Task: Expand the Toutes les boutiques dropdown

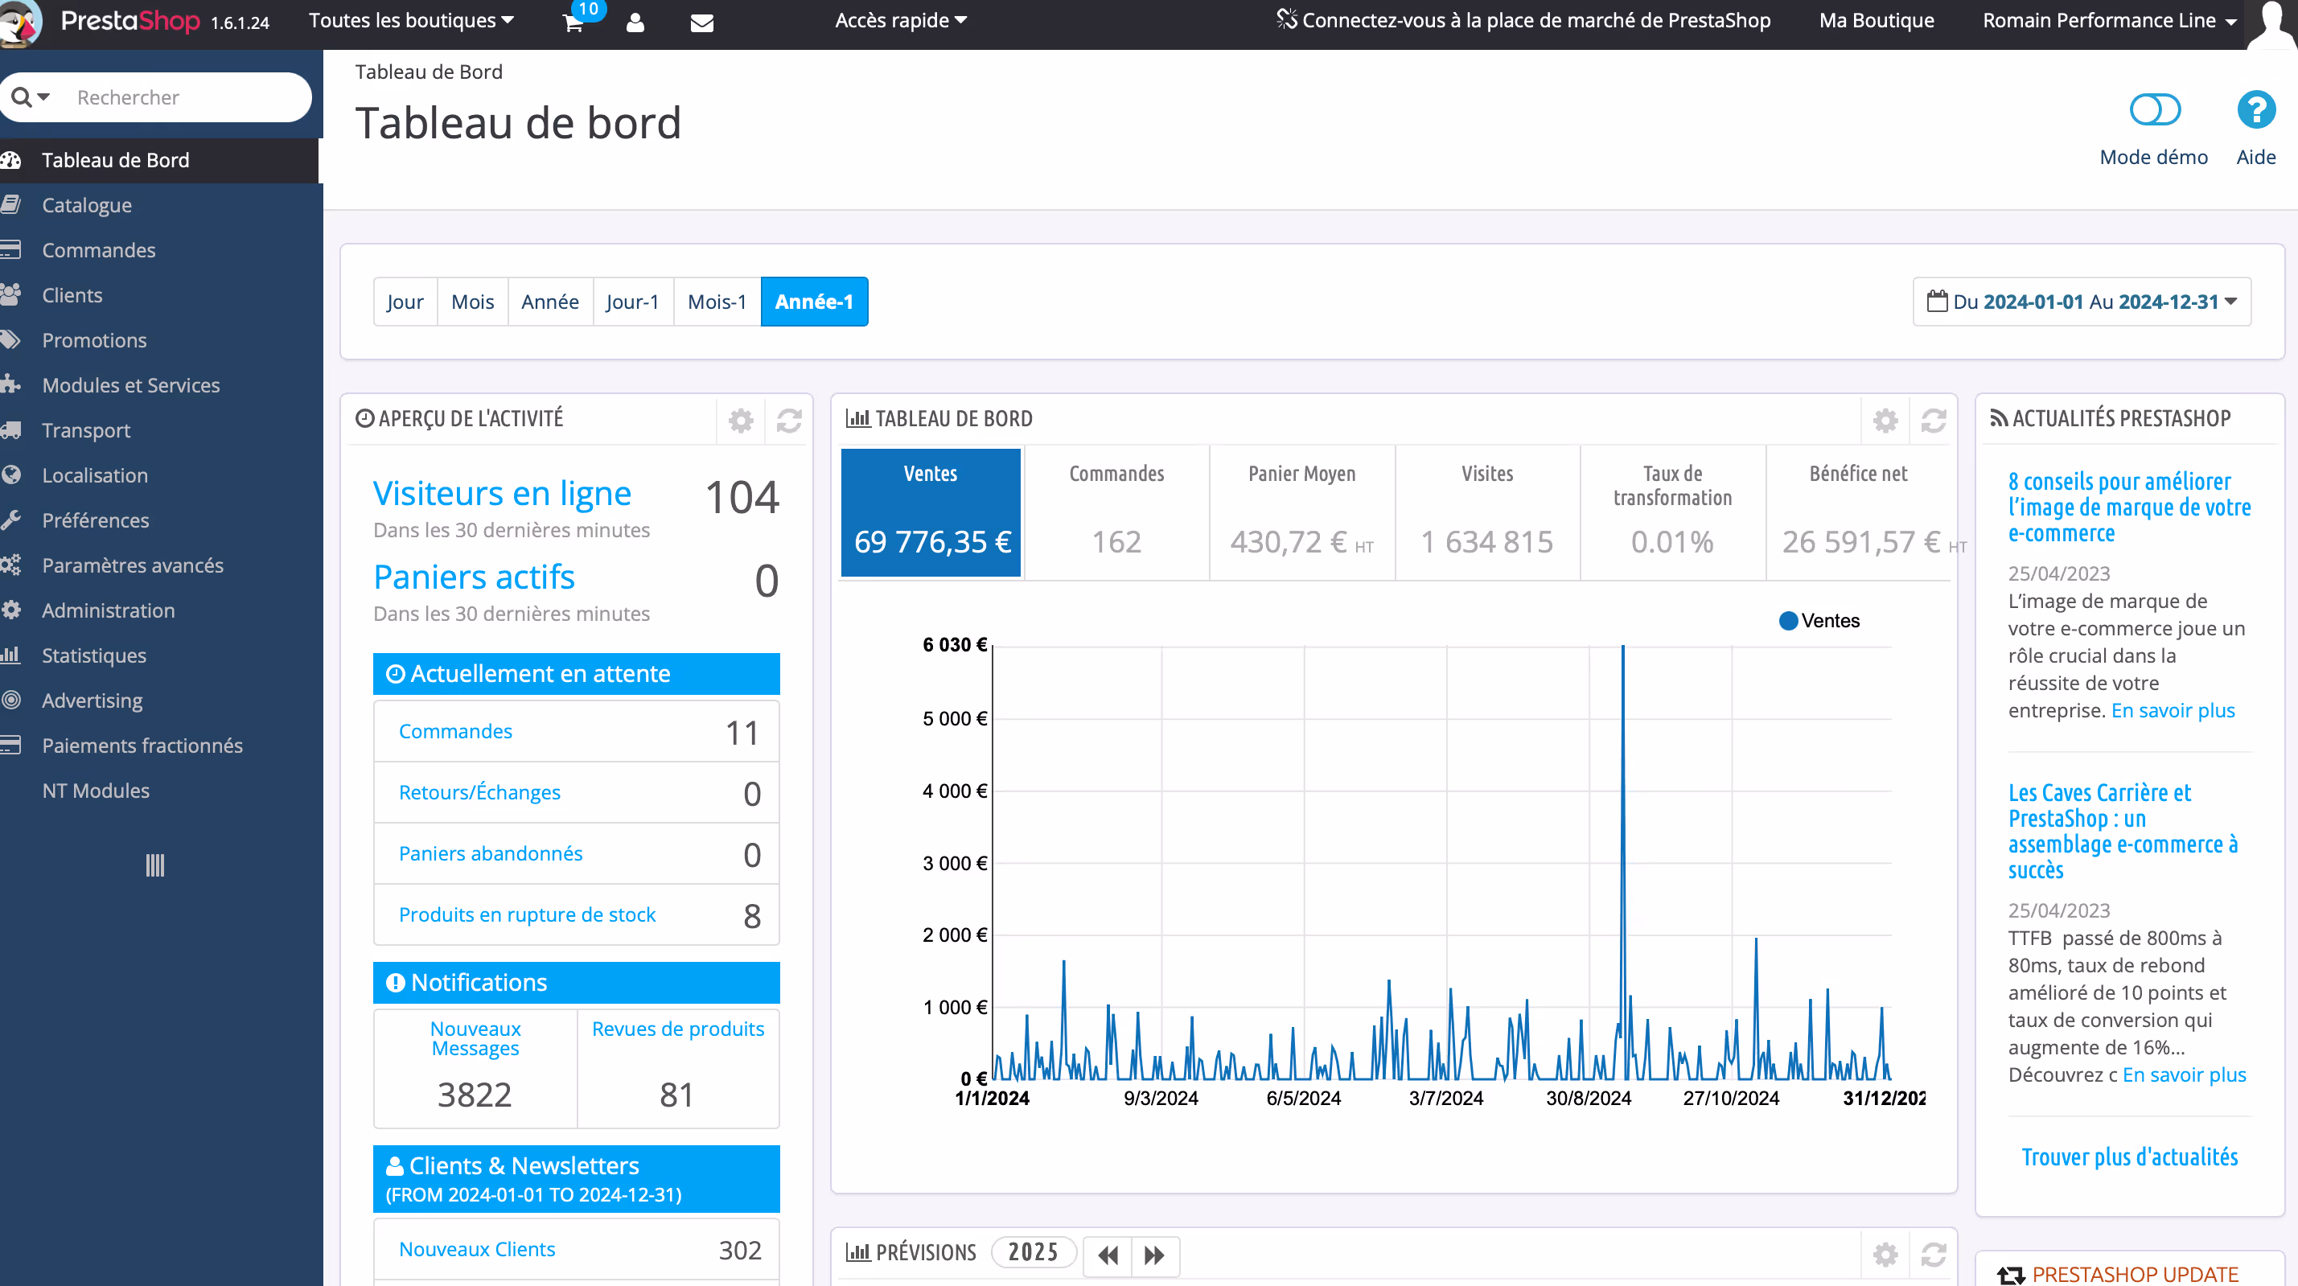Action: click(411, 21)
